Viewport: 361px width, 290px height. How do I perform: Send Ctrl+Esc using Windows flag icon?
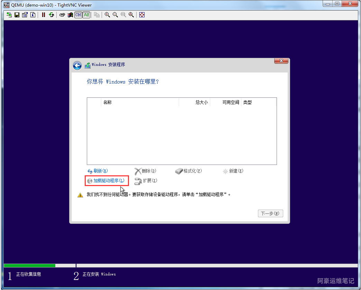pyautogui.click(x=70, y=15)
